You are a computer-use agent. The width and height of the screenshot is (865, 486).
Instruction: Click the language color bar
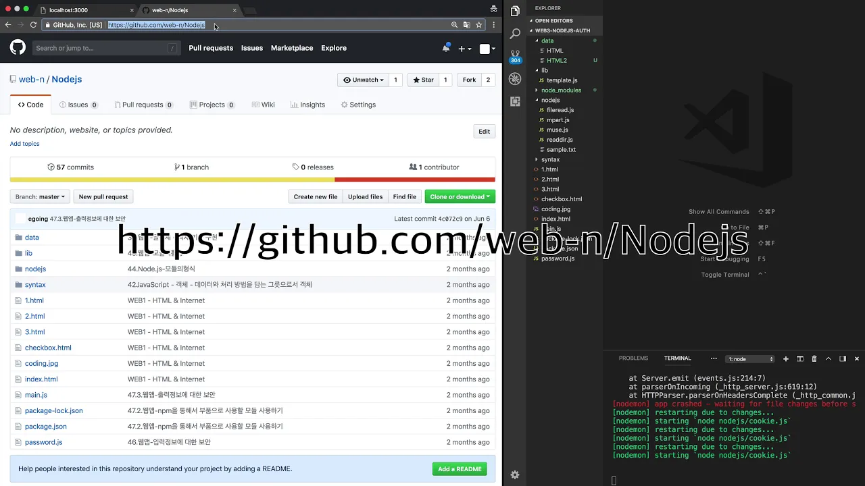[x=253, y=180]
